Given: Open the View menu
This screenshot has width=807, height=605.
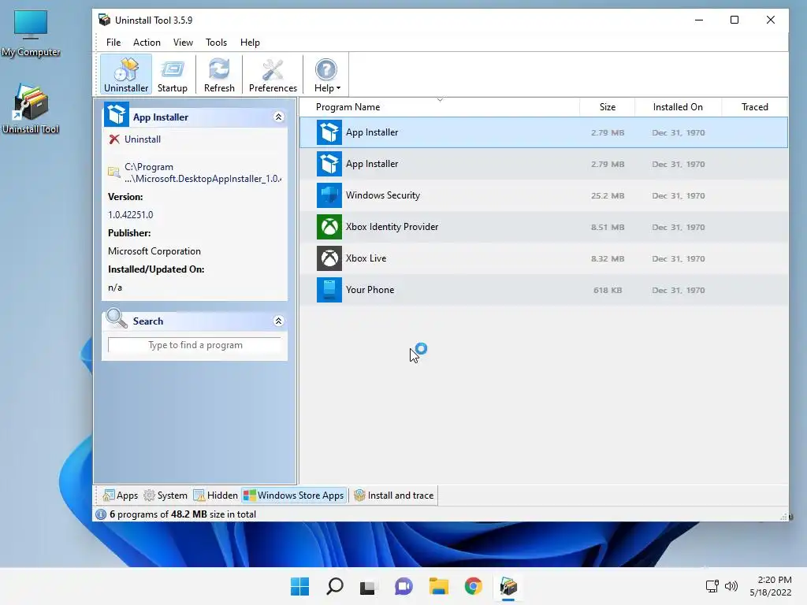Looking at the screenshot, I should pyautogui.click(x=183, y=43).
